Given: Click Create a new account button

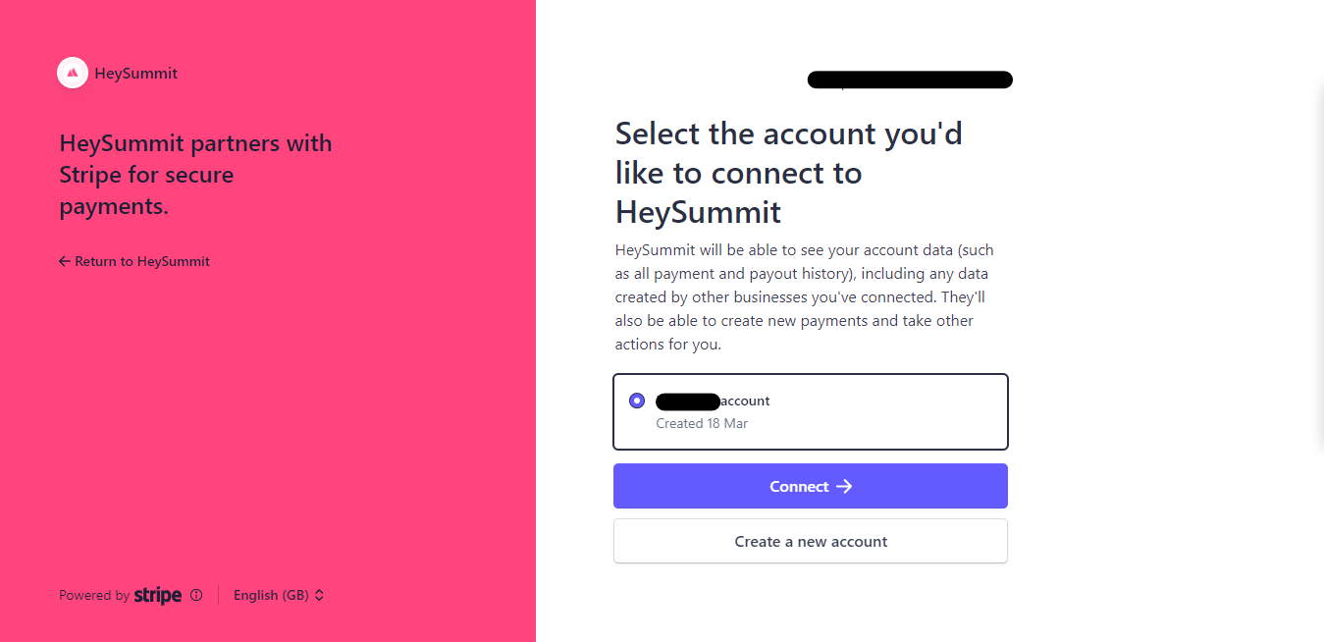Looking at the screenshot, I should coord(811,541).
